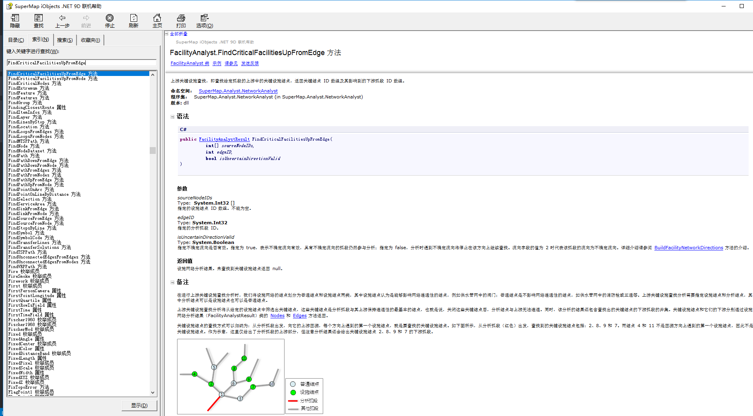Open the FacilityAnalyst 类 link
The height and width of the screenshot is (416, 753).
click(190, 63)
